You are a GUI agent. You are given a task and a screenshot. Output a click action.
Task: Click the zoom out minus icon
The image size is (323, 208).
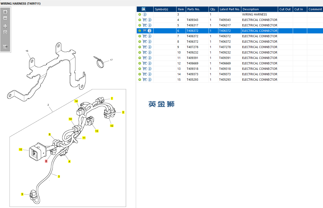(5, 18)
